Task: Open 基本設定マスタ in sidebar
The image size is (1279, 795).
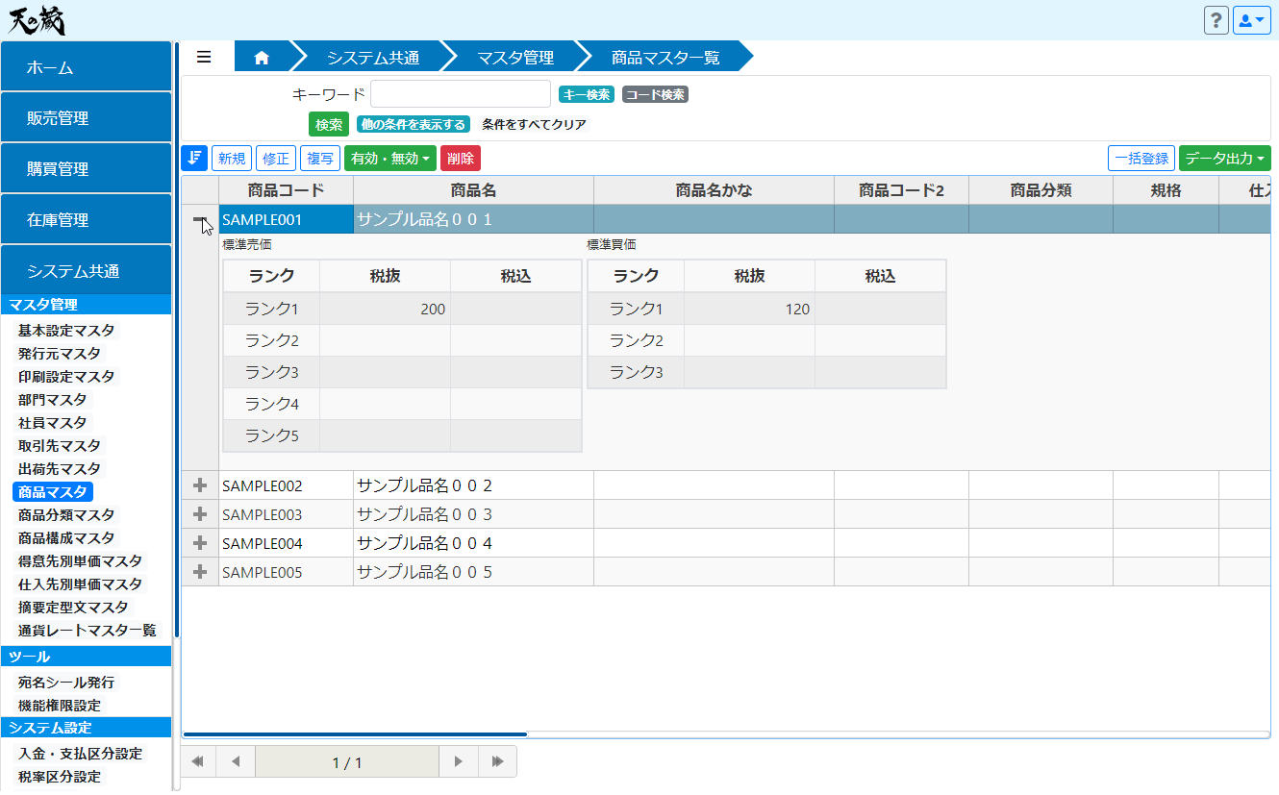Action: pyautogui.click(x=65, y=330)
